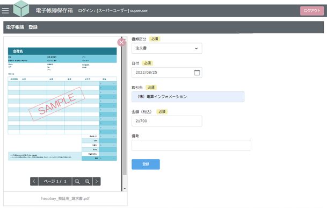Click the PDF invoice preview thumbnail

tap(62, 104)
